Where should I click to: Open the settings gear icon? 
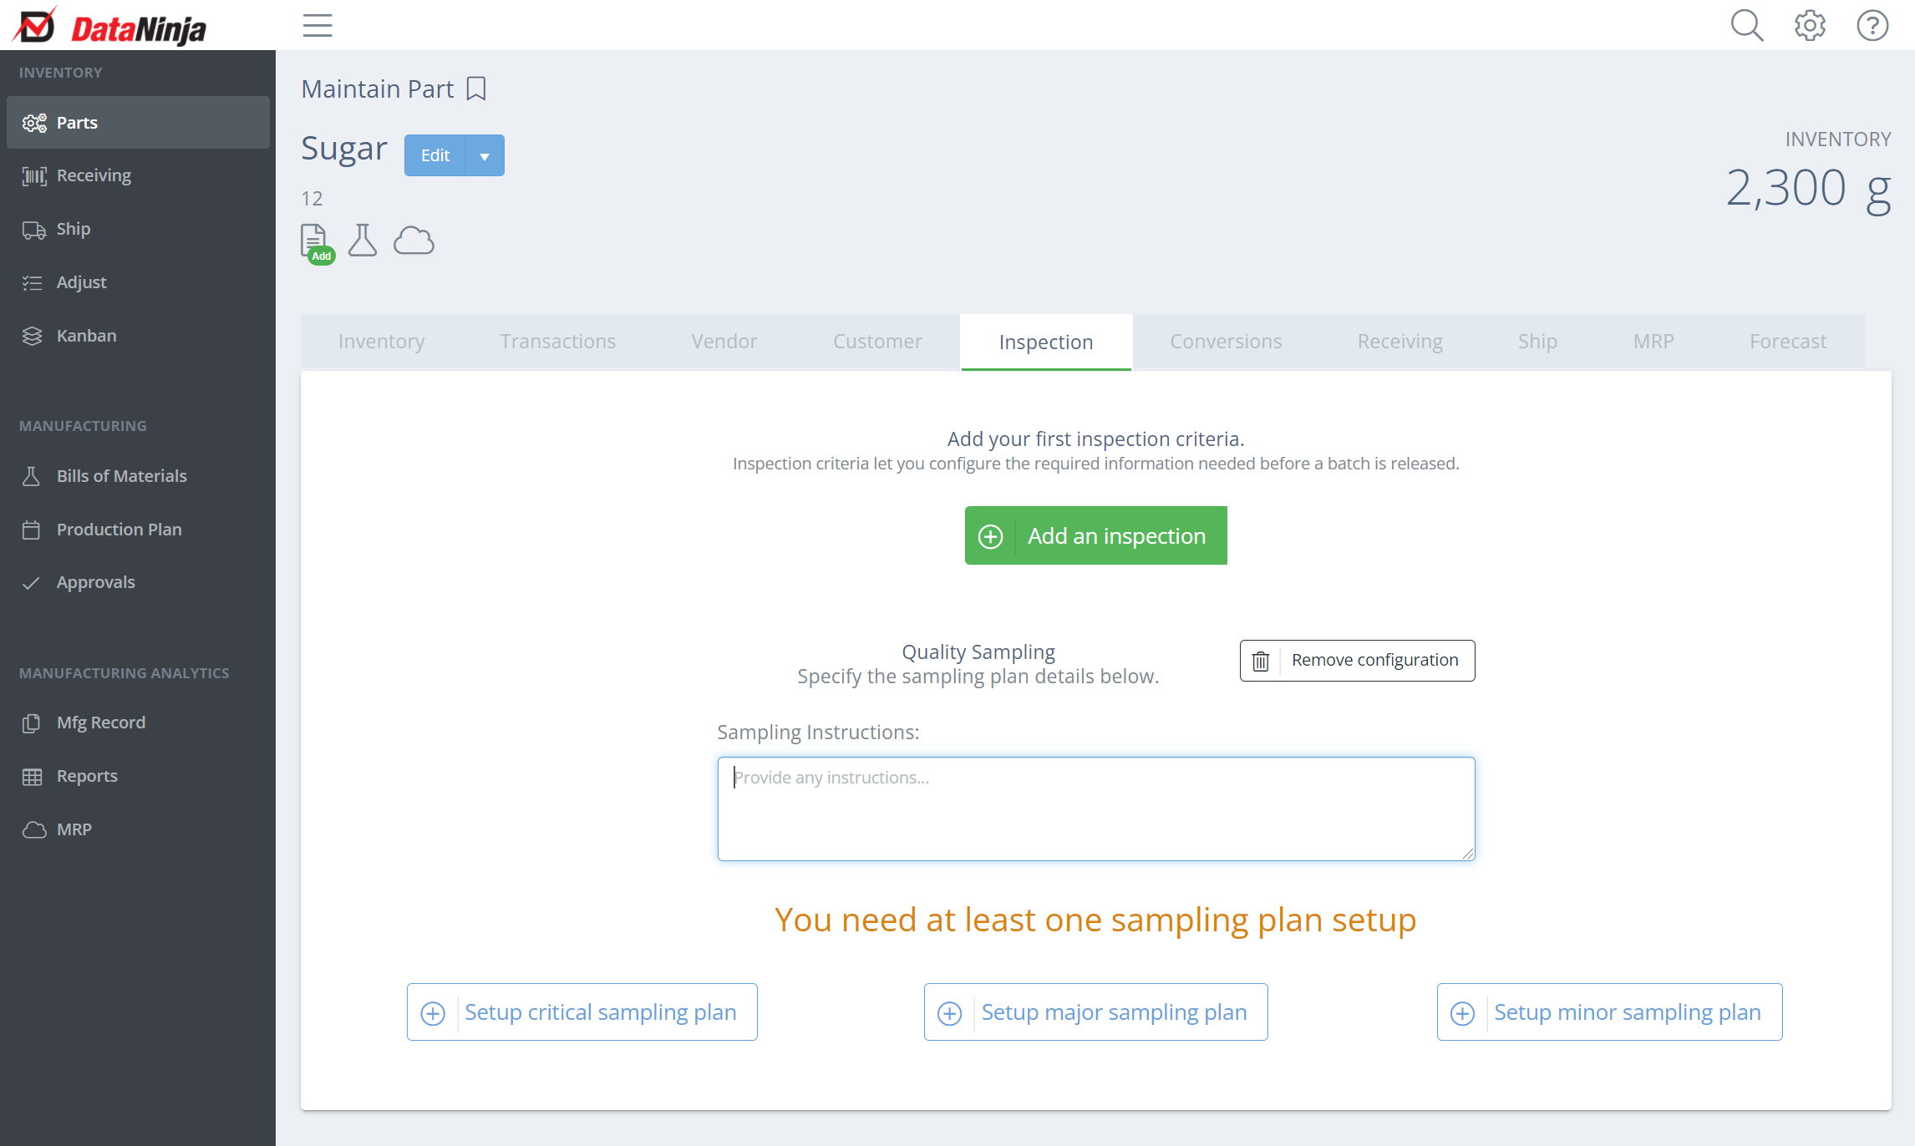[1810, 26]
